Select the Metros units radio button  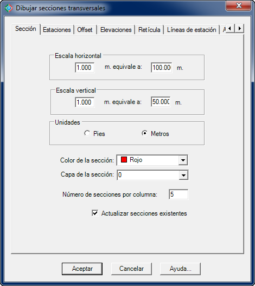coord(144,133)
